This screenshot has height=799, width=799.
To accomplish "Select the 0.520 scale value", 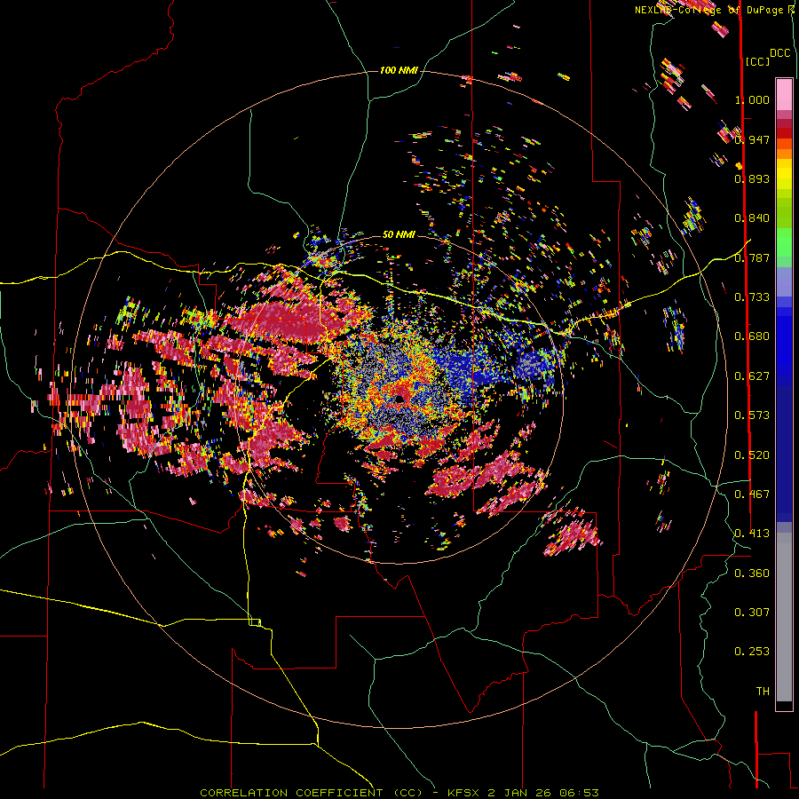I will [752, 455].
